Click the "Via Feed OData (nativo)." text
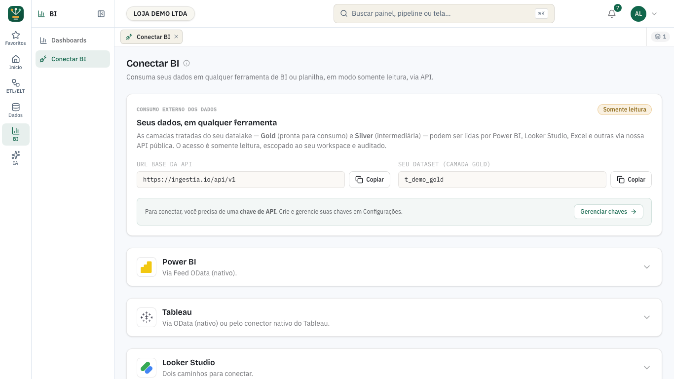 [x=199, y=273]
